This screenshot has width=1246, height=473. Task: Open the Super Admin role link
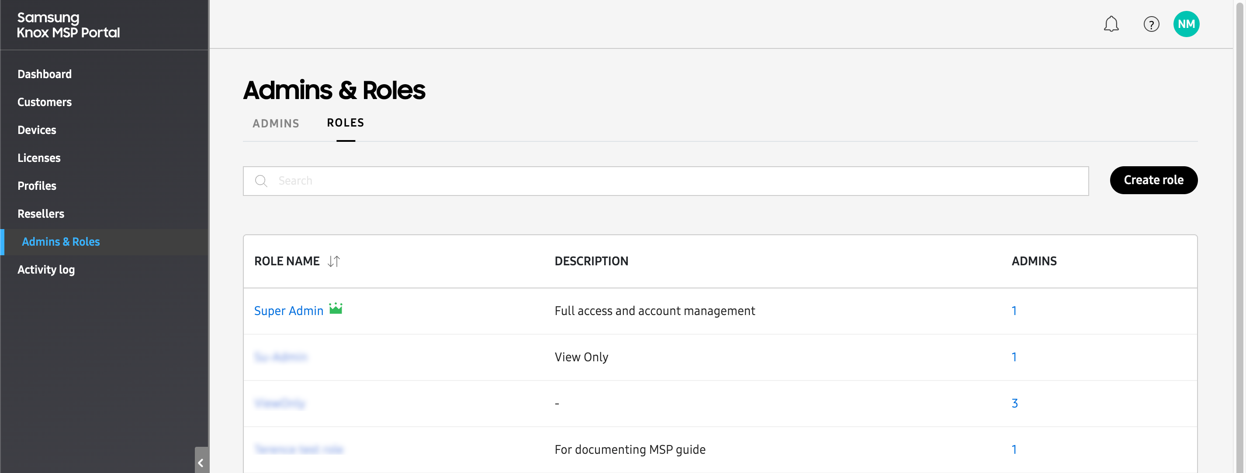pos(289,311)
